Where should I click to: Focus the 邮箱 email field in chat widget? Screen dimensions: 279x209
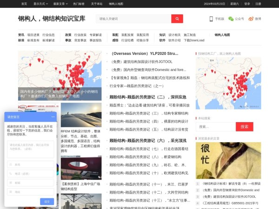(30, 183)
